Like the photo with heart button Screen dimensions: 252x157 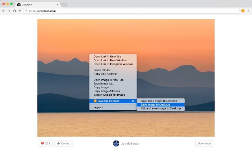click(x=45, y=143)
